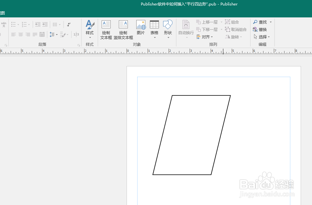Click the 查找 find button
This screenshot has height=205, width=312.
(x=260, y=22)
